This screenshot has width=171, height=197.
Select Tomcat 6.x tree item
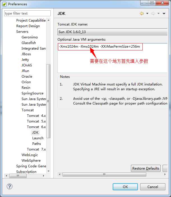(x=36, y=127)
